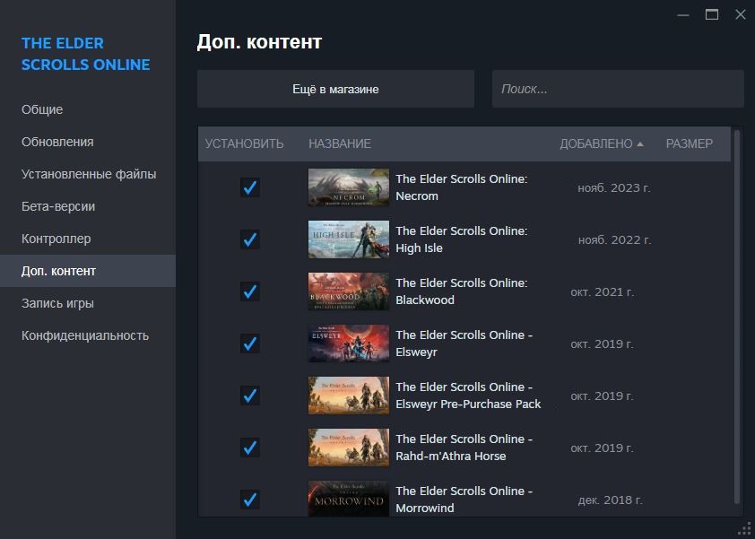Screen dimensions: 755x539
Task: Toggle install checkbox for Elsweyr
Action: click(x=250, y=343)
